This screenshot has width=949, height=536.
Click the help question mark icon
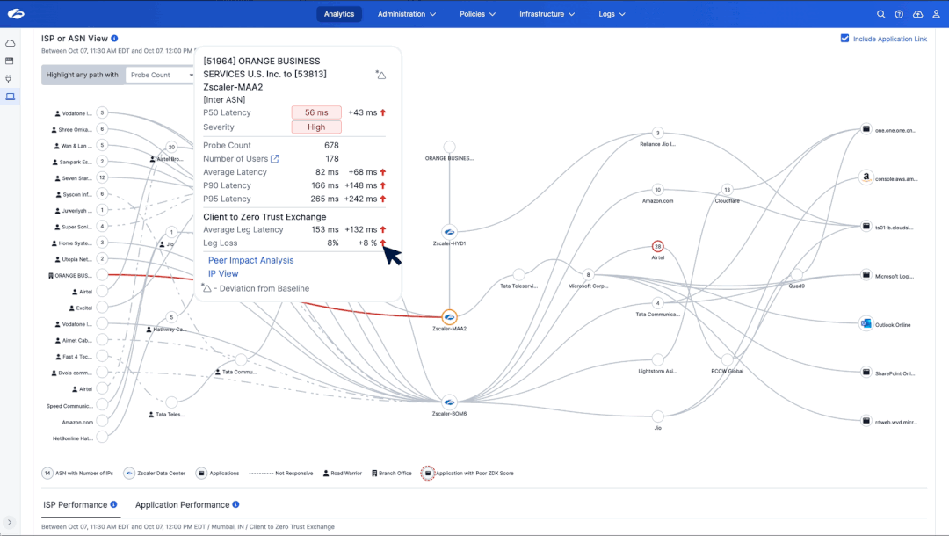[x=899, y=14]
